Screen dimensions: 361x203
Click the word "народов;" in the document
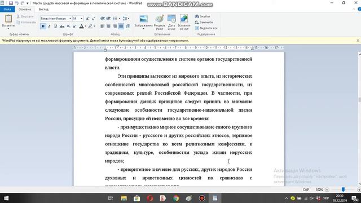coord(115,161)
